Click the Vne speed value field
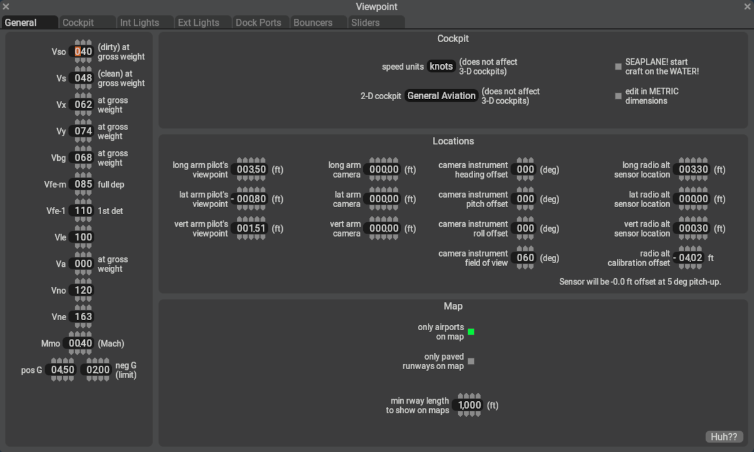The width and height of the screenshot is (754, 452). 84,317
